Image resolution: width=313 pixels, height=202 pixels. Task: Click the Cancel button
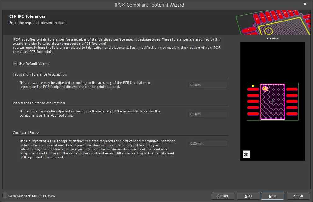[223, 195]
